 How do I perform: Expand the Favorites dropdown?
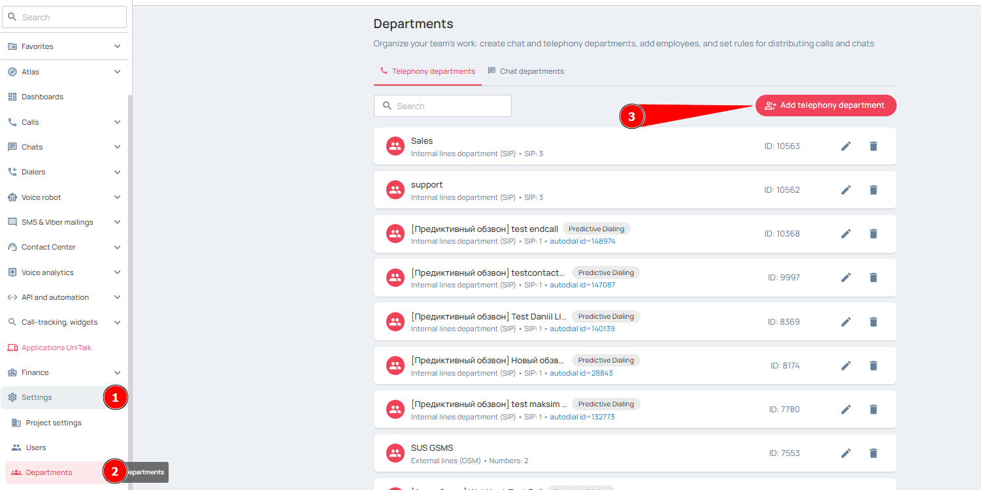(x=118, y=46)
